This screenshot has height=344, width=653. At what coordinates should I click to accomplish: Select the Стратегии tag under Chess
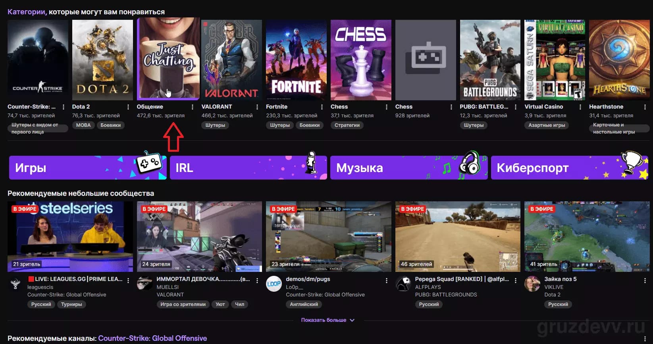point(347,125)
